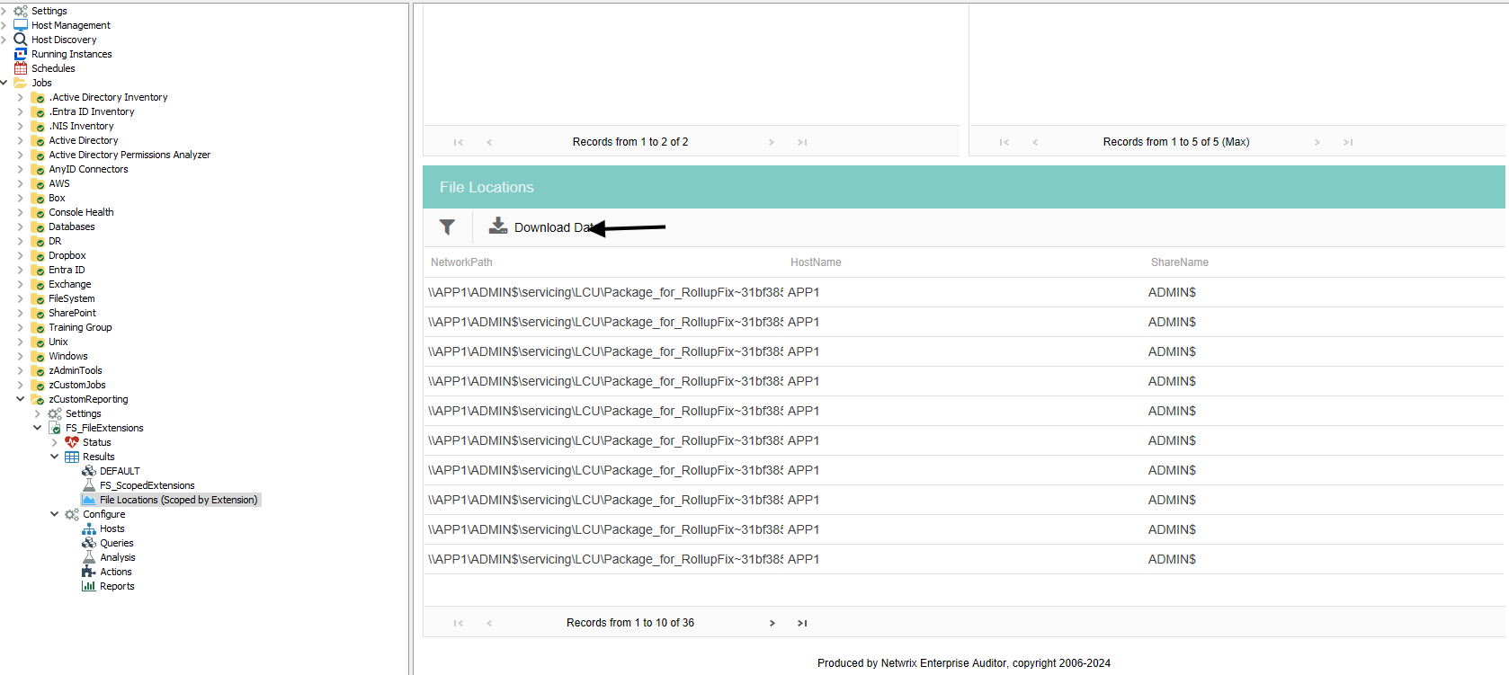Click the Settings gear icon at tree top
Image resolution: width=1509 pixels, height=675 pixels.
click(x=20, y=11)
